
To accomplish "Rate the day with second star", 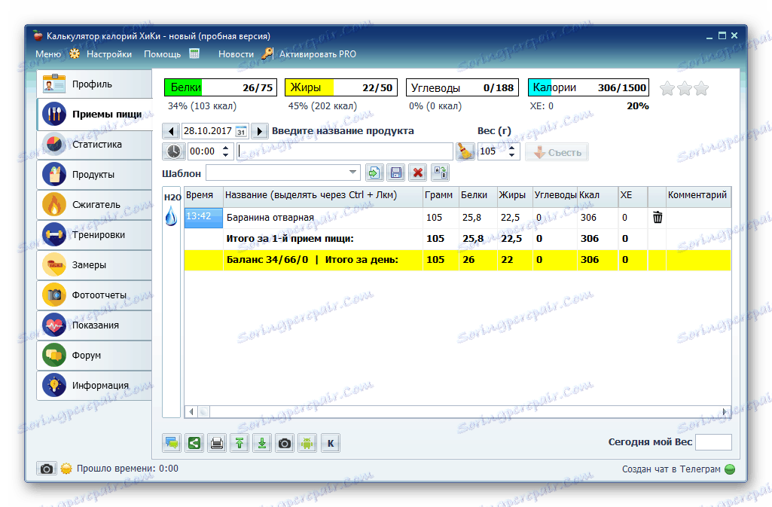I will tap(685, 89).
